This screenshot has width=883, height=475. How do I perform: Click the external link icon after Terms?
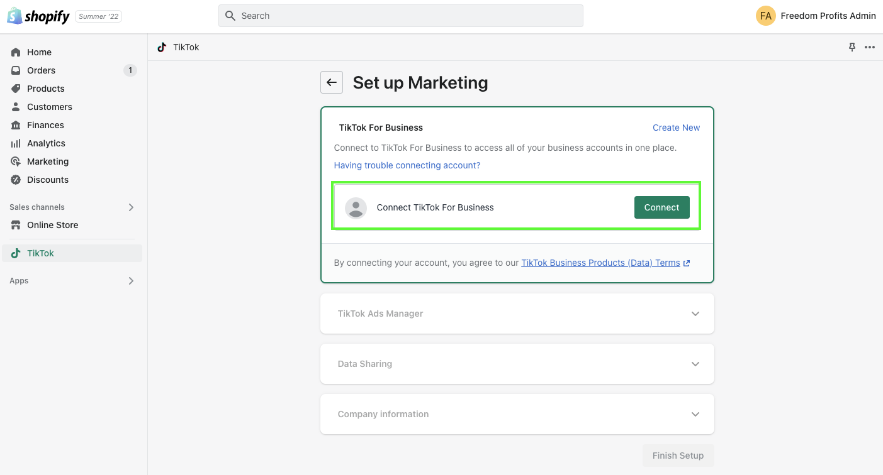[687, 263]
